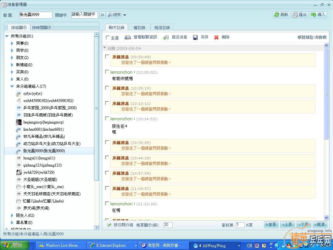333x250 pixels.
Task: Click the contact tree vertical scrollbar
Action: [x=96, y=109]
